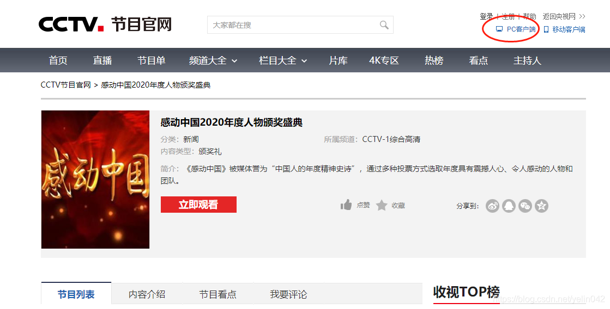Screen dimensions: 610x309
Task: Click the 移动客户端 phone icon
Action: pos(546,29)
